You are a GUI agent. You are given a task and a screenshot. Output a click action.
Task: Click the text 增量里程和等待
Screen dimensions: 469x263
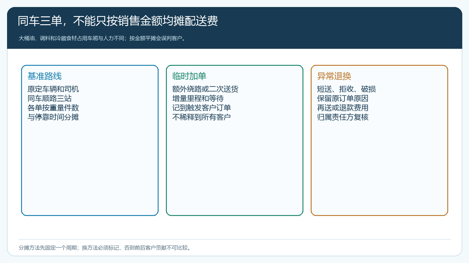click(x=198, y=98)
